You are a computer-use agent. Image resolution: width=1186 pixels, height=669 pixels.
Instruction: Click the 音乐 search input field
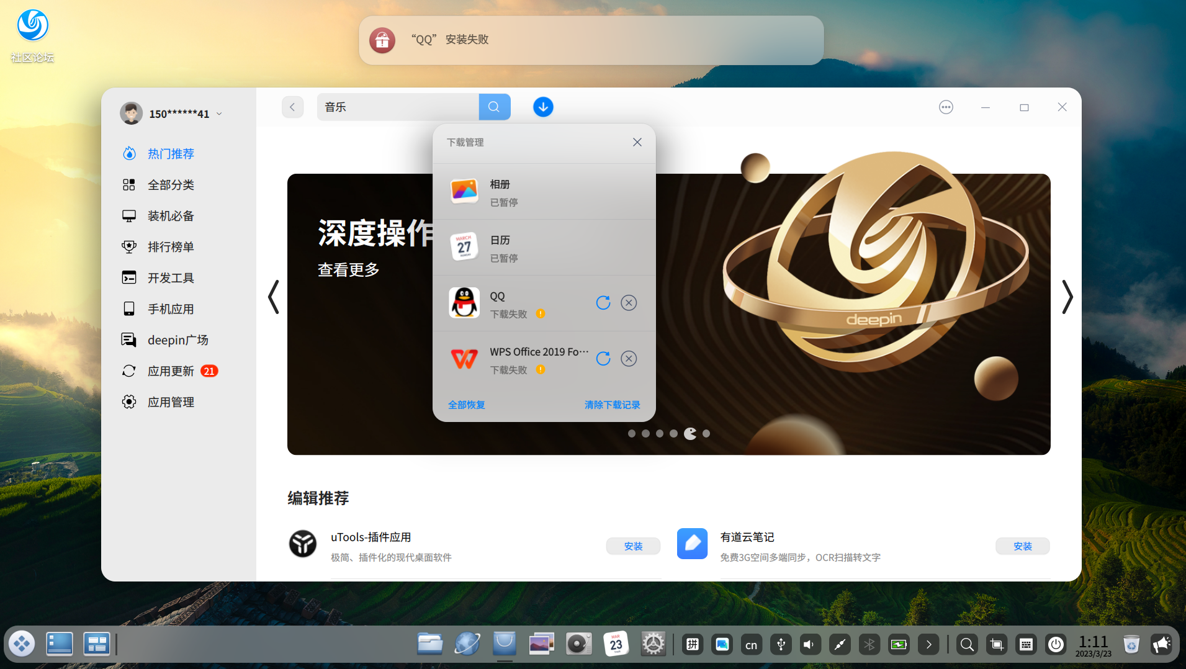tap(397, 107)
